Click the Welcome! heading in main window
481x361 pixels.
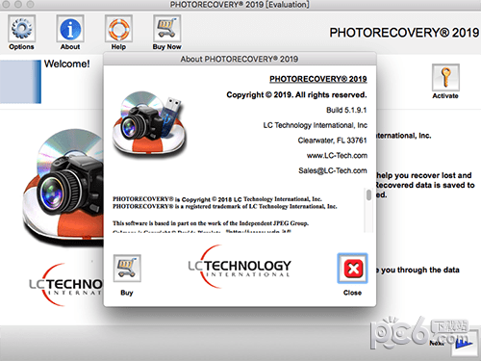[67, 64]
